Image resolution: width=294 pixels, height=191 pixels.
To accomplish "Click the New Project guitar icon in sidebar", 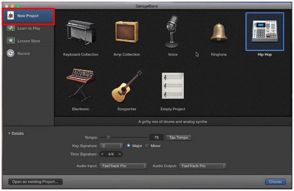I will coord(10,16).
